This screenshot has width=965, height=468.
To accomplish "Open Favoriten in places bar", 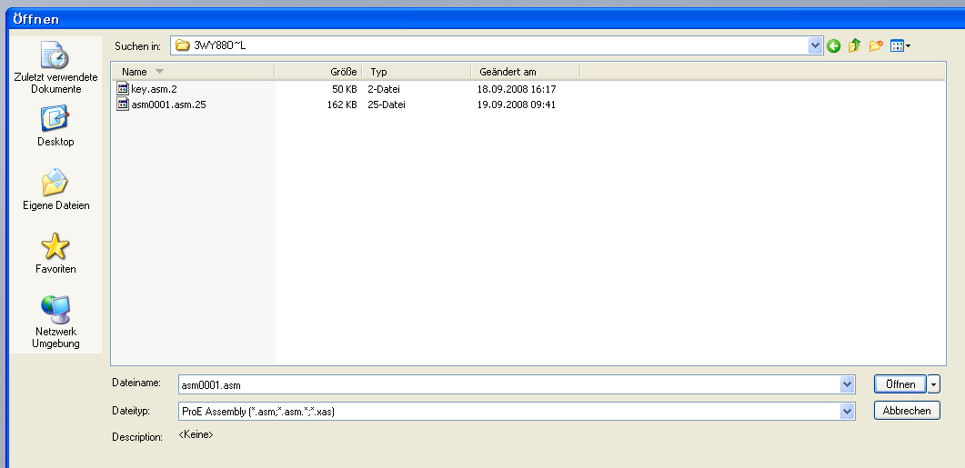I will 55,253.
